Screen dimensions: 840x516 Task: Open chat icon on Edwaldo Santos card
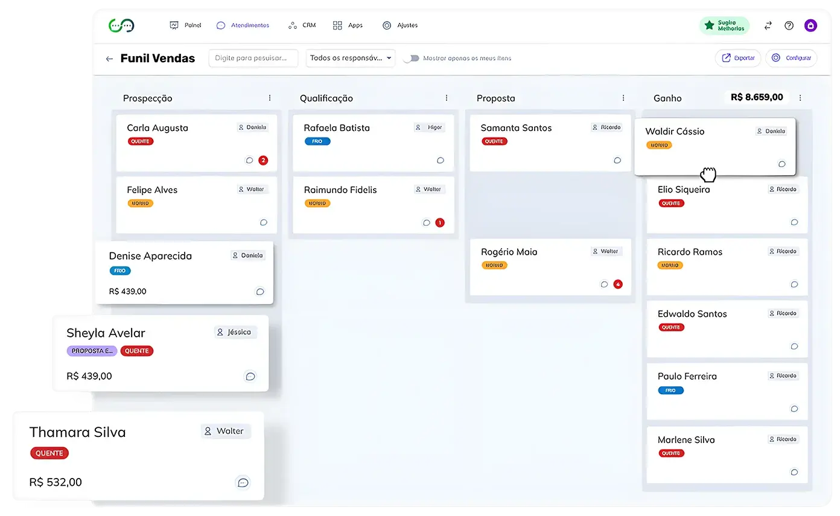coord(794,346)
